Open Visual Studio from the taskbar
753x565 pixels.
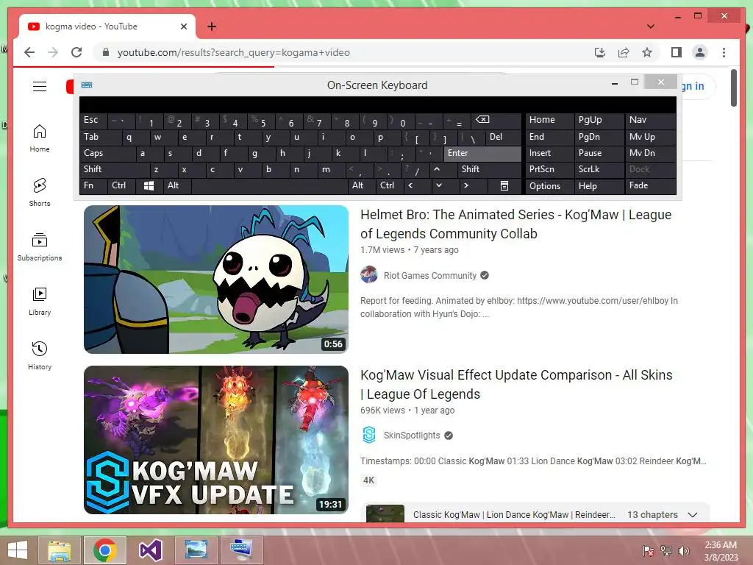tap(150, 550)
